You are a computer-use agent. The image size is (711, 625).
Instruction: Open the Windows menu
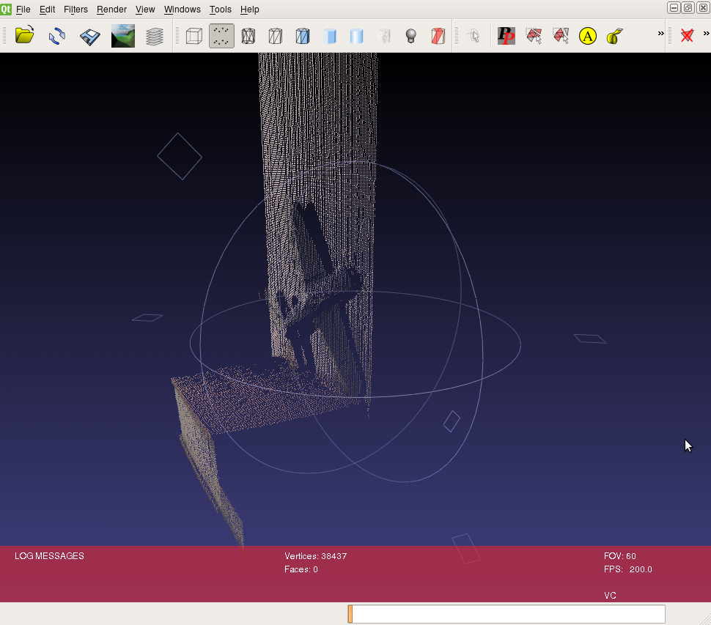click(182, 10)
